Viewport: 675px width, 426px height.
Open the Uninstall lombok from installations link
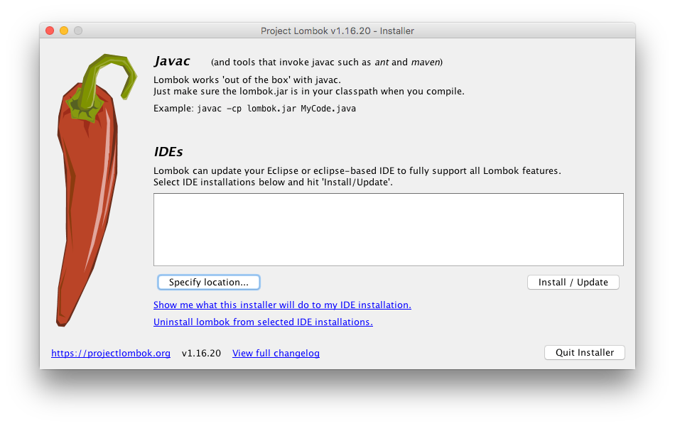point(264,322)
